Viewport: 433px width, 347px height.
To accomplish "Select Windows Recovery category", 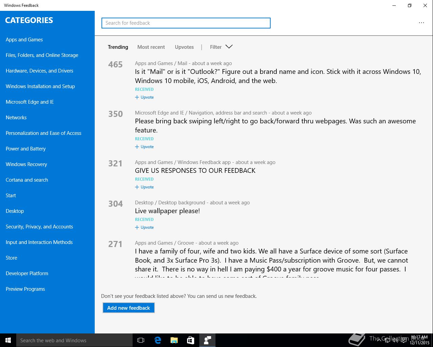I will (26, 164).
